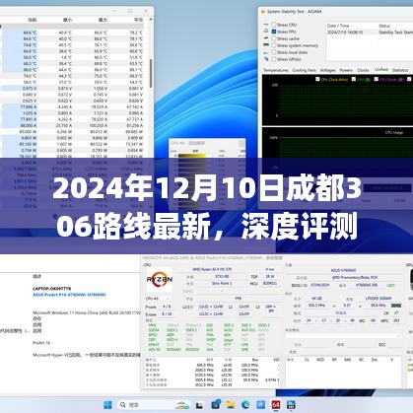Enable Stress system memory checkbox
Viewport: 413px width, 413px height.
click(273, 45)
